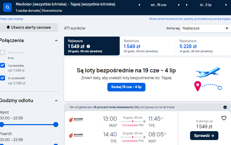This screenshot has width=231, height=145.
Task: Click the info icon next to 1 549 zł in Najlepsze
Action: click(88, 46)
